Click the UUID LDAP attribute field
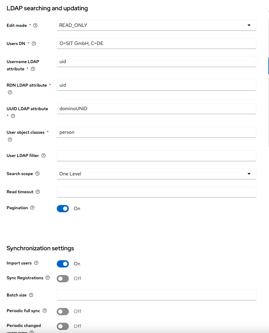 click(156, 109)
